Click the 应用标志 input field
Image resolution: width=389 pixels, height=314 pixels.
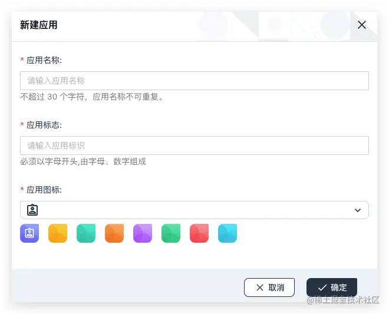tap(194, 146)
